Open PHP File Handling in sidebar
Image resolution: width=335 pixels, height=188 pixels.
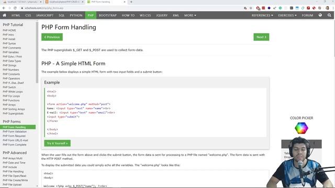click(13, 171)
